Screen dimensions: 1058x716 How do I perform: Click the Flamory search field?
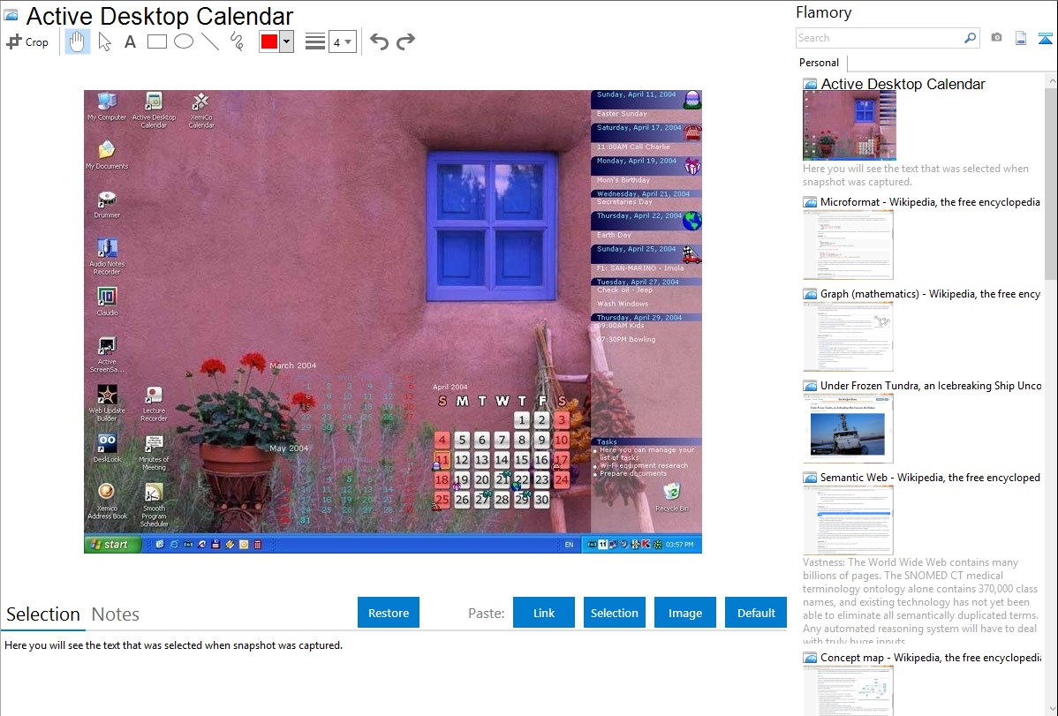[x=879, y=38]
